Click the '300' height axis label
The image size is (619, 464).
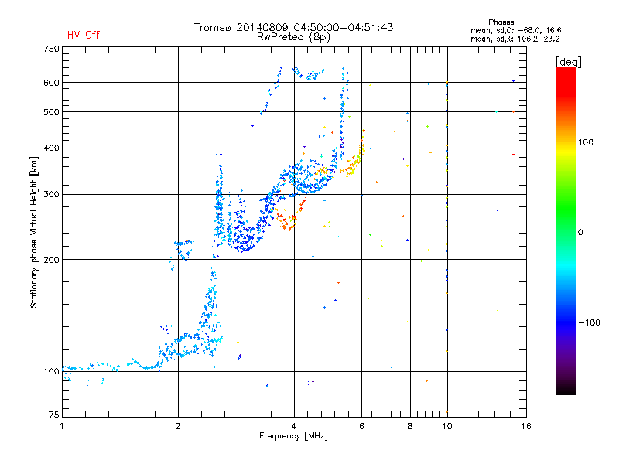[x=51, y=195]
